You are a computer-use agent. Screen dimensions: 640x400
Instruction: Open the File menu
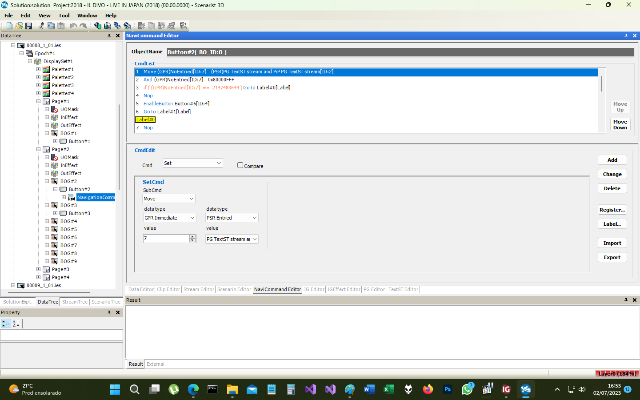[8, 16]
